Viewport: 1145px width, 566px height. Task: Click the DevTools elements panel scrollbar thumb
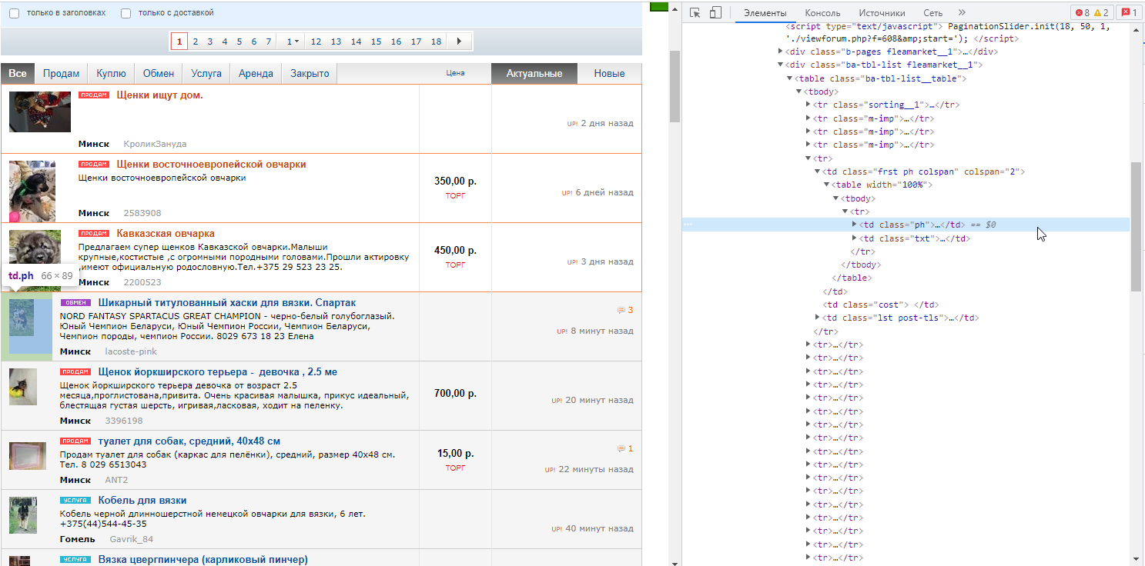click(x=1137, y=227)
